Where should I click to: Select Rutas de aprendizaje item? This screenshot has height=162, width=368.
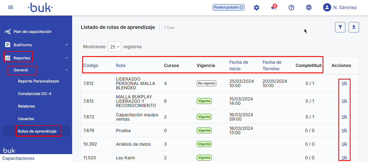tap(37, 131)
